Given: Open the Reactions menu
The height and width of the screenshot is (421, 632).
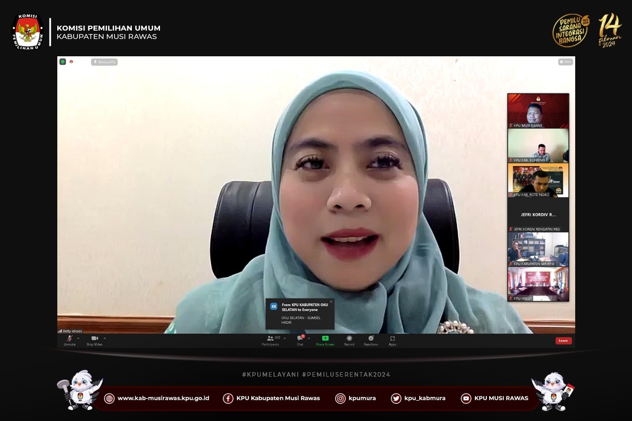Looking at the screenshot, I should pos(371,340).
